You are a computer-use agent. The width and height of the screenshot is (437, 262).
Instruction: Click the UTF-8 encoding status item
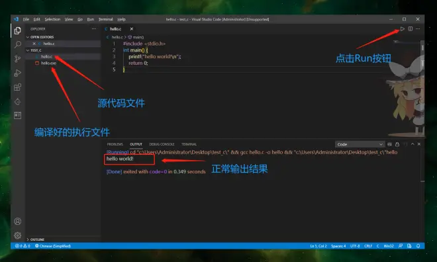(355, 246)
